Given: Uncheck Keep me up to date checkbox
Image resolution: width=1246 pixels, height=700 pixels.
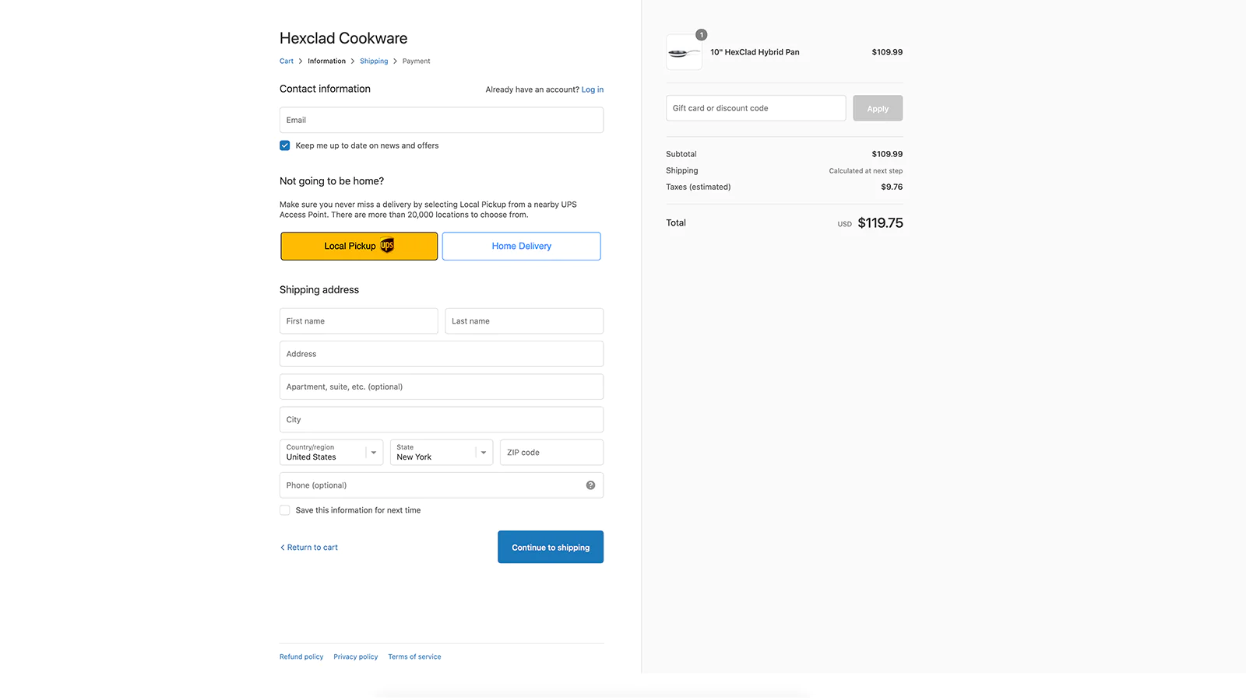Looking at the screenshot, I should pyautogui.click(x=285, y=145).
